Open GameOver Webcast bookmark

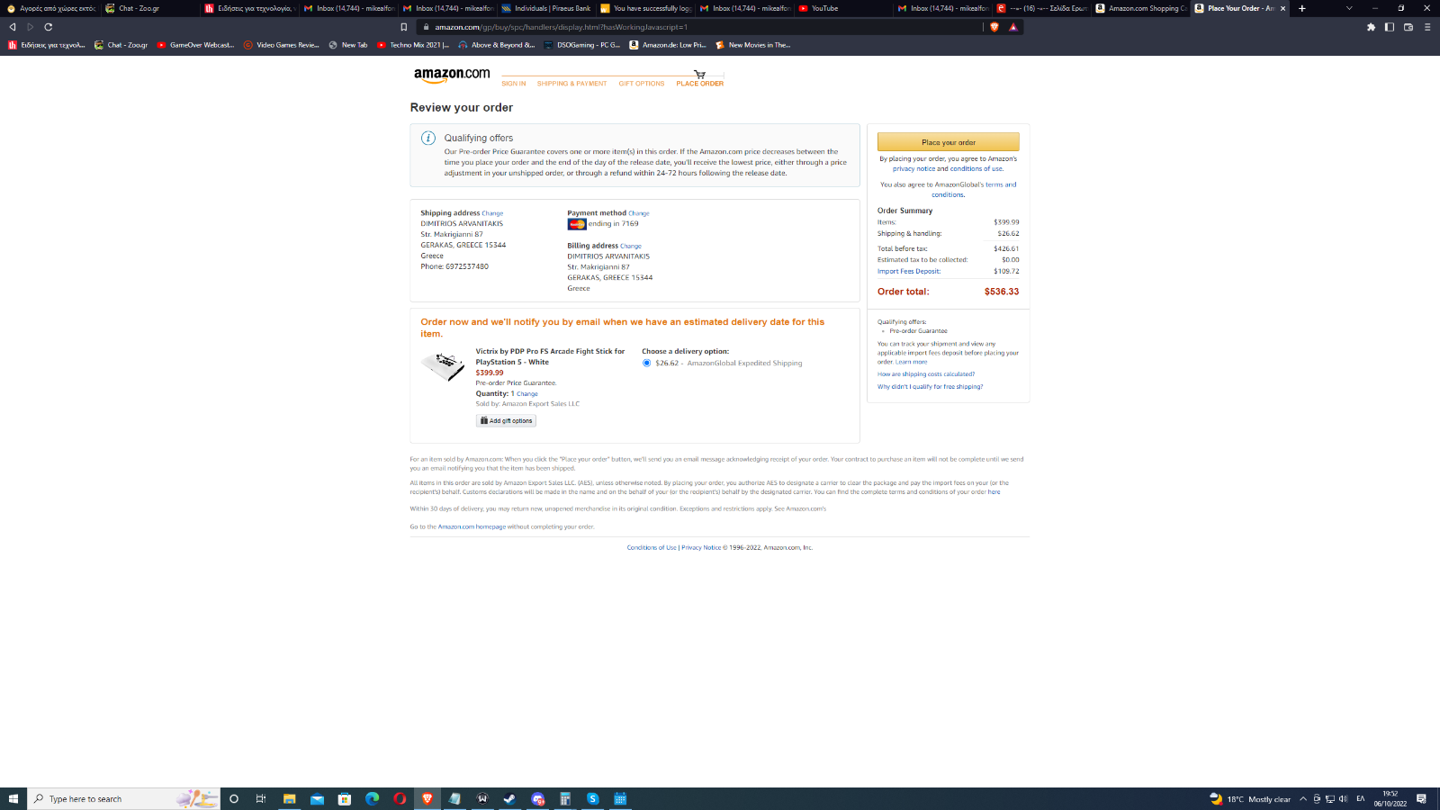[x=195, y=45]
